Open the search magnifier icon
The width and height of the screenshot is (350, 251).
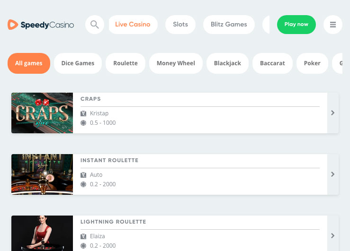pyautogui.click(x=95, y=25)
